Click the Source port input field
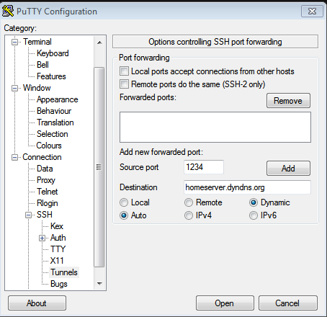 point(204,167)
